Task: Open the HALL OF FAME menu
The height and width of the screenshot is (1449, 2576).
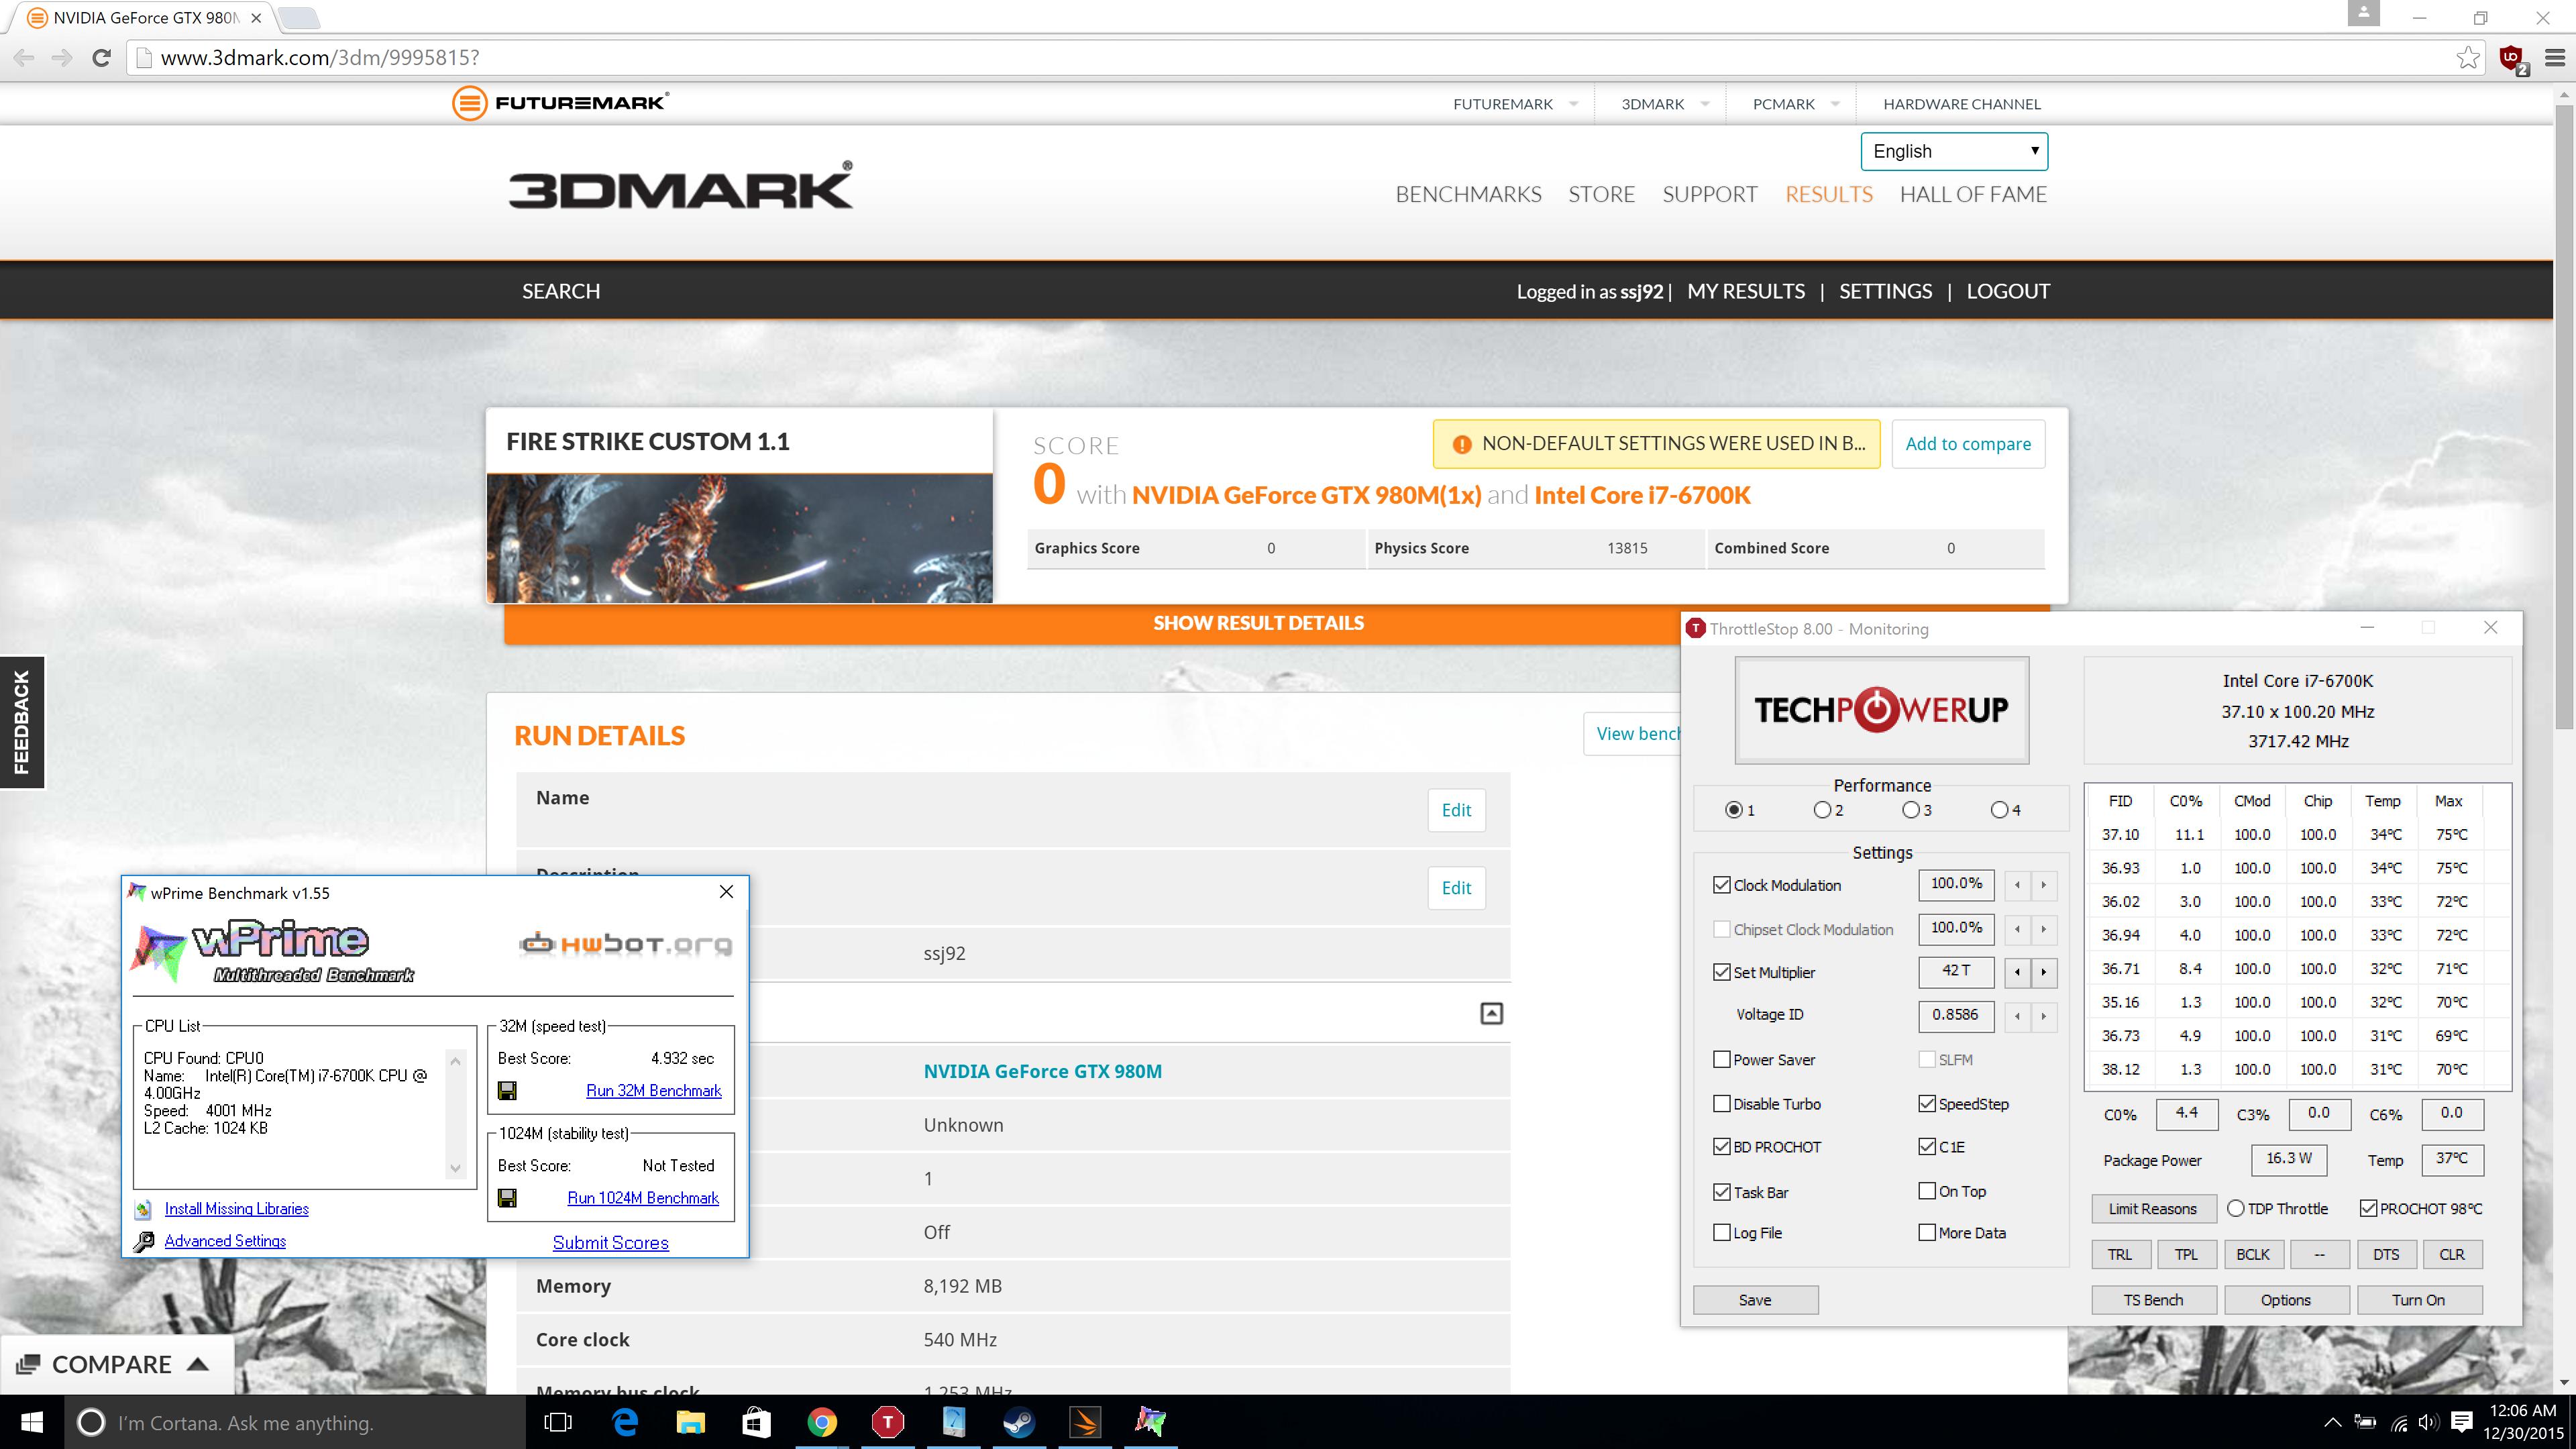Action: 1972,194
